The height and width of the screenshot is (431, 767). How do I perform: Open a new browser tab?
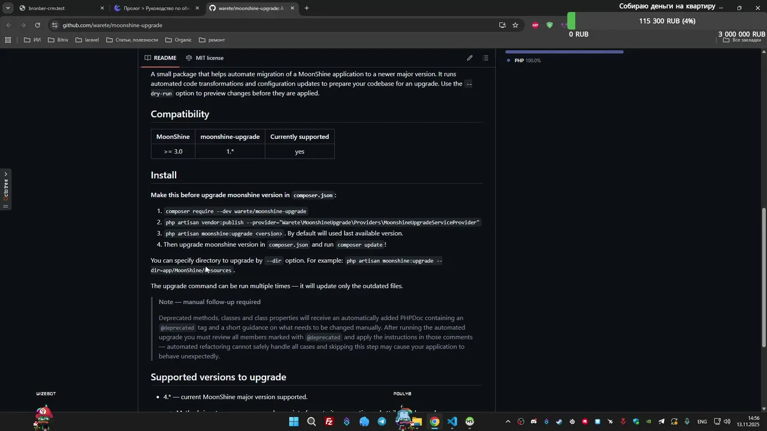(307, 8)
